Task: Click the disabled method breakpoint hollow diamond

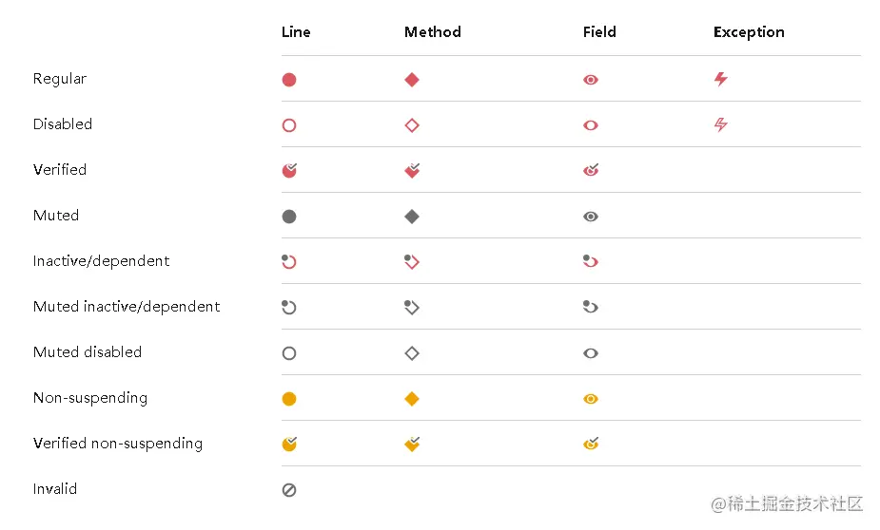Action: click(x=412, y=125)
